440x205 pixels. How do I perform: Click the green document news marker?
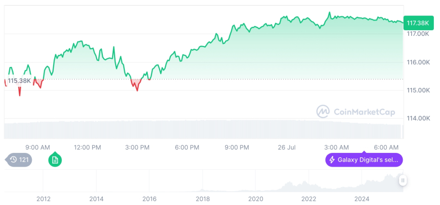(x=55, y=160)
